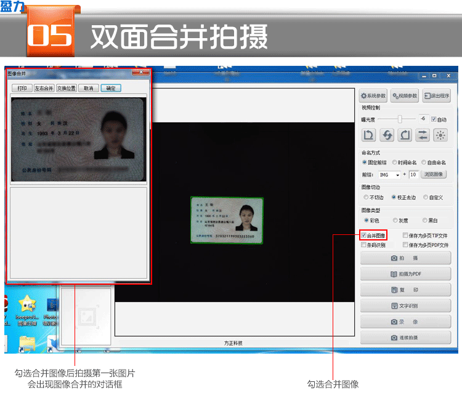The image size is (462, 393).
Task: Click the number field showing 10
Action: [413, 175]
